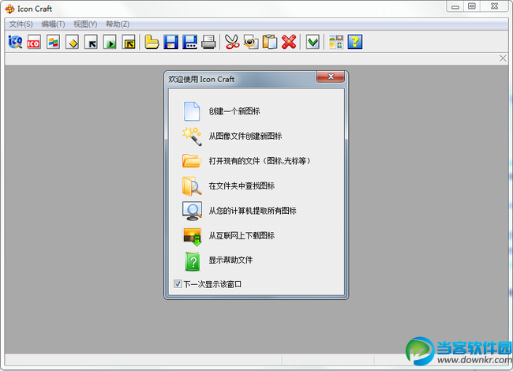Click blank page icon for 创建一个新图标
This screenshot has width=513, height=371.
pos(192,111)
